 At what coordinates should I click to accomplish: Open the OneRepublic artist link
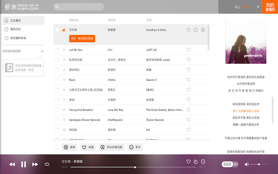click(115, 120)
